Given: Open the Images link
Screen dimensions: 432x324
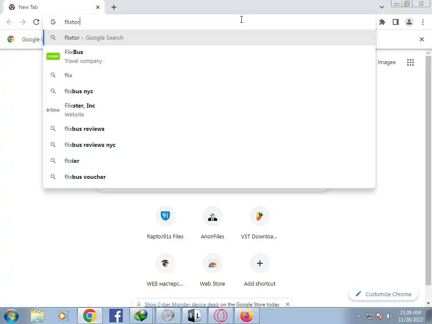Looking at the screenshot, I should pyautogui.click(x=386, y=62).
